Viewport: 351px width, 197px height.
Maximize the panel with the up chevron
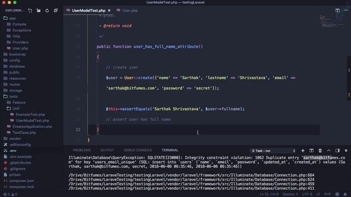pyautogui.click(x=329, y=151)
